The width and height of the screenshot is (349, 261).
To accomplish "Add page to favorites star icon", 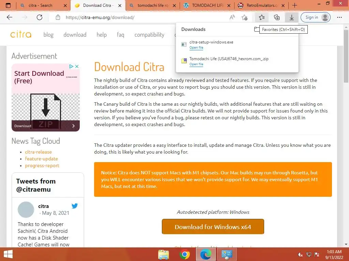I will 245,17.
